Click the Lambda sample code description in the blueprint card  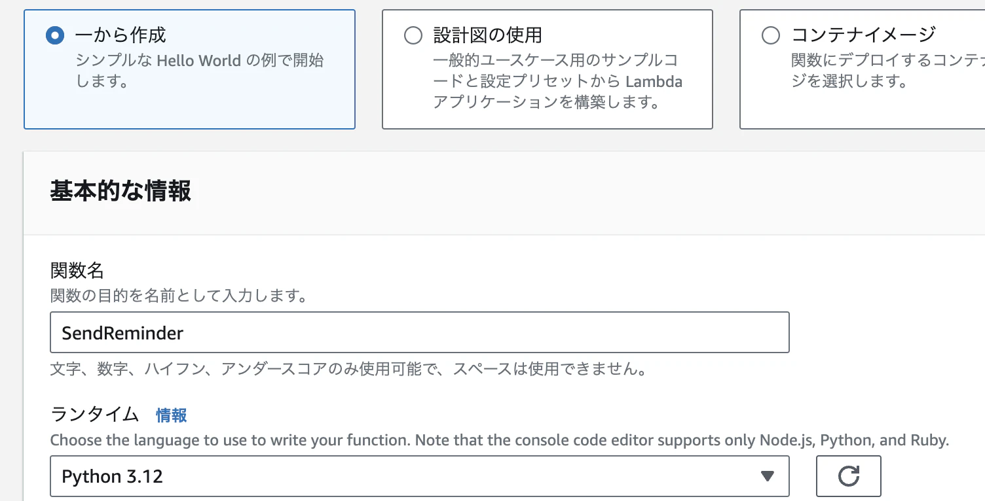[558, 82]
